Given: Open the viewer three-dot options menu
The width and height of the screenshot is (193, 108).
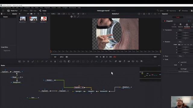Looking at the screenshot, I should 159,14.
